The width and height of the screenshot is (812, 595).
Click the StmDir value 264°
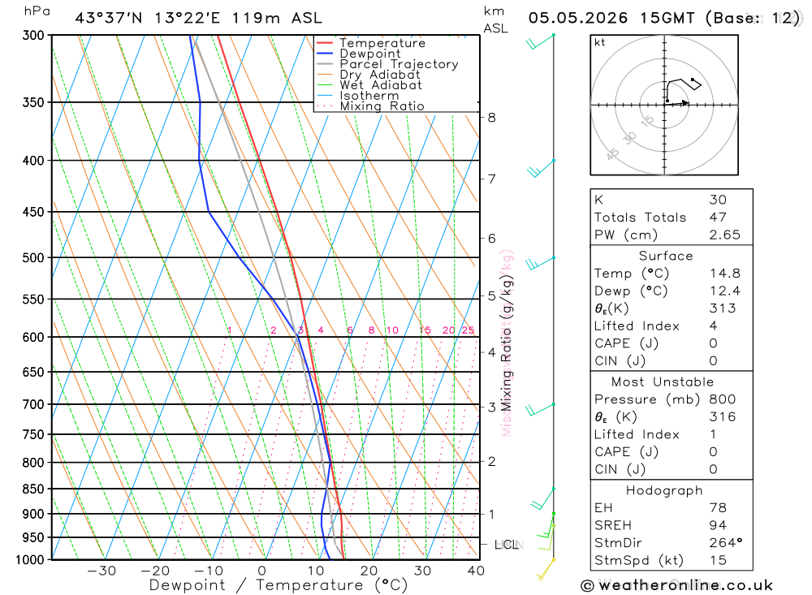click(725, 543)
